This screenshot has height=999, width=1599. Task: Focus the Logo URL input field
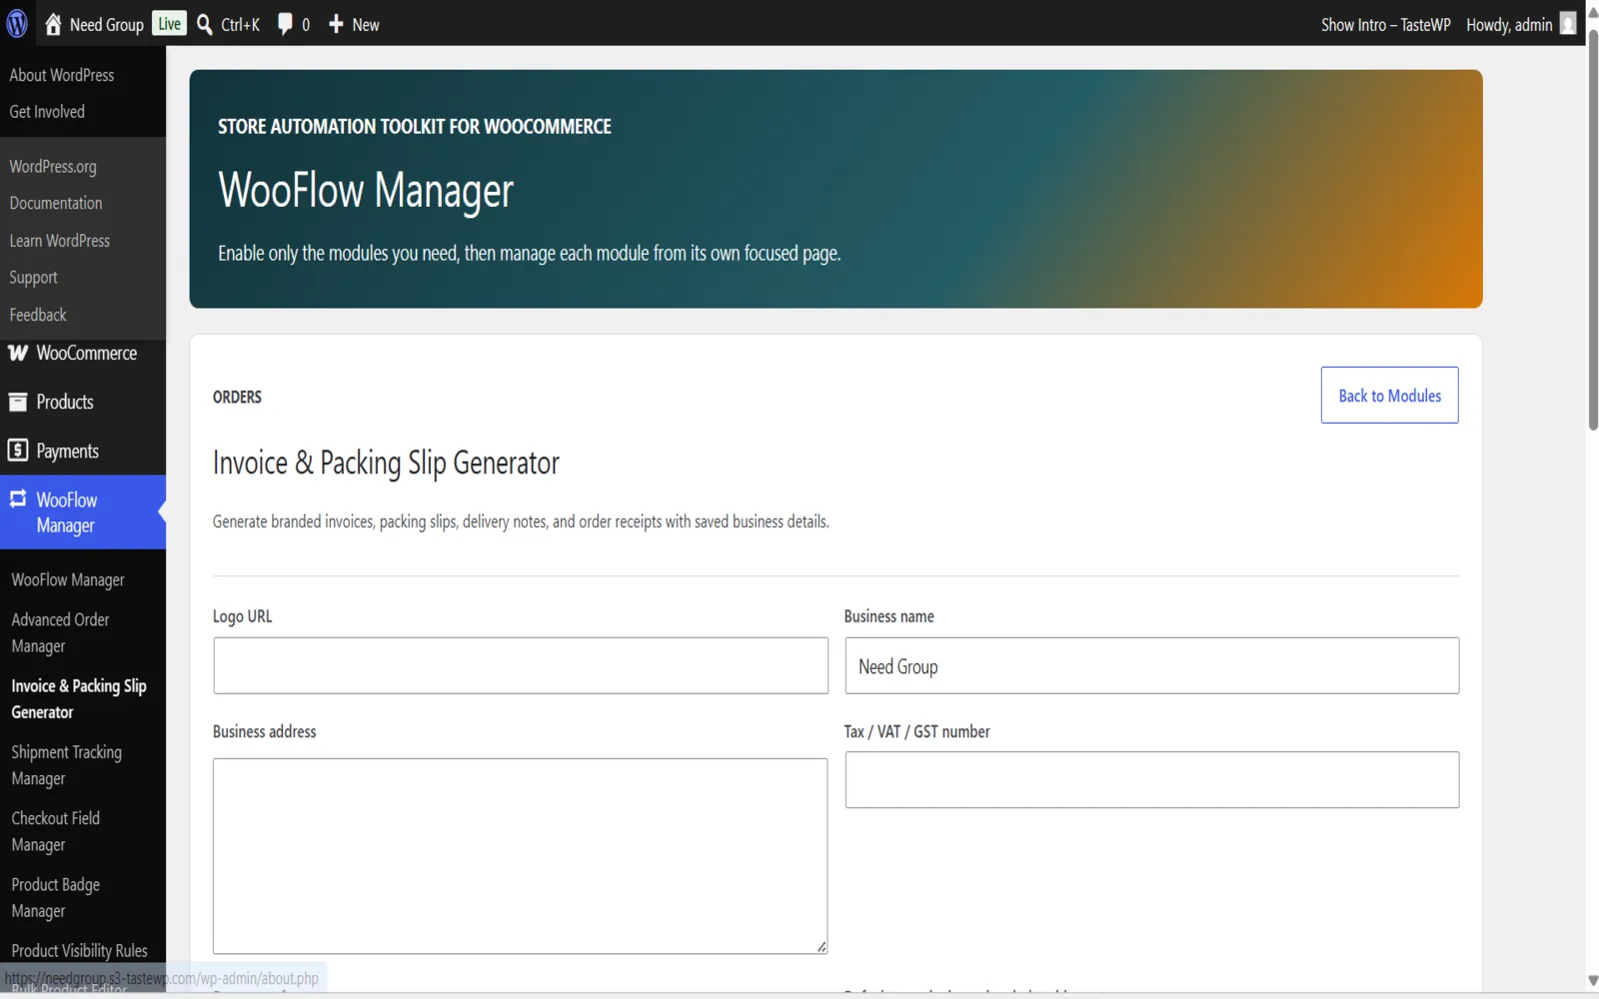pyautogui.click(x=521, y=665)
